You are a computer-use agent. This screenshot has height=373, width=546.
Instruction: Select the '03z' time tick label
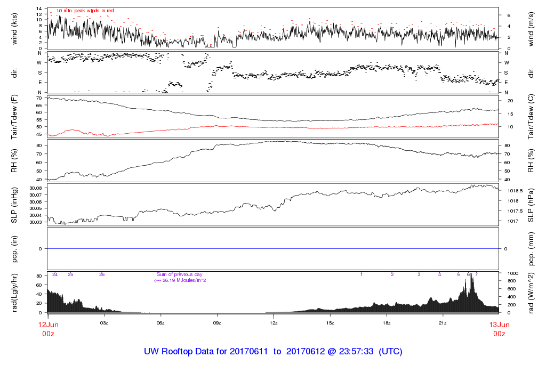coord(104,323)
